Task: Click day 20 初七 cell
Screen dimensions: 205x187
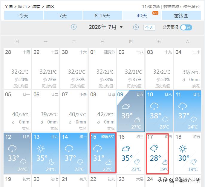Action: (46, 181)
